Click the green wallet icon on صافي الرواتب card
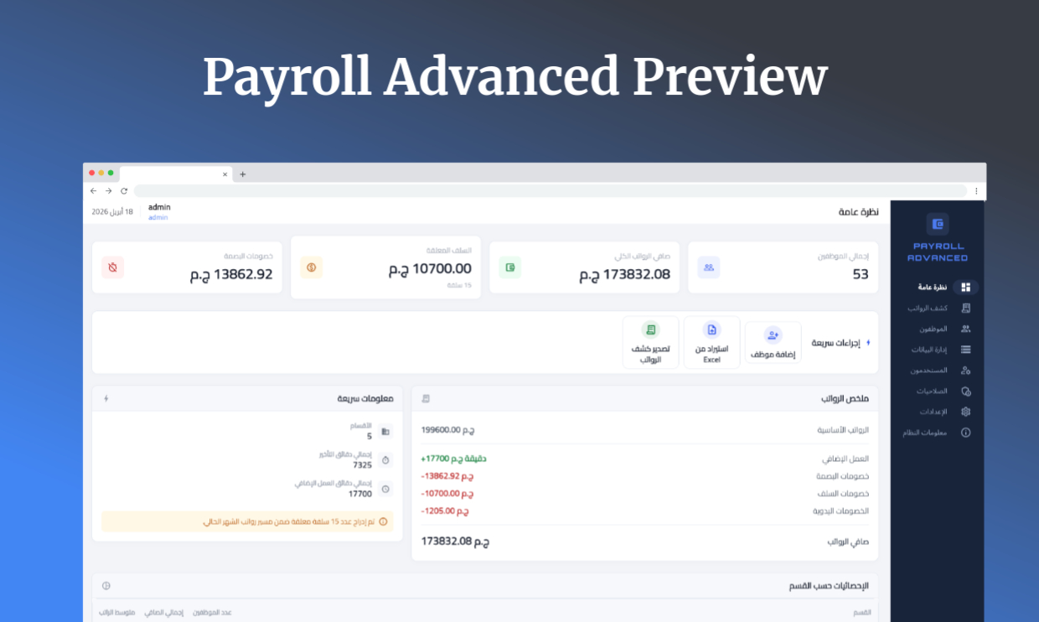 (510, 267)
